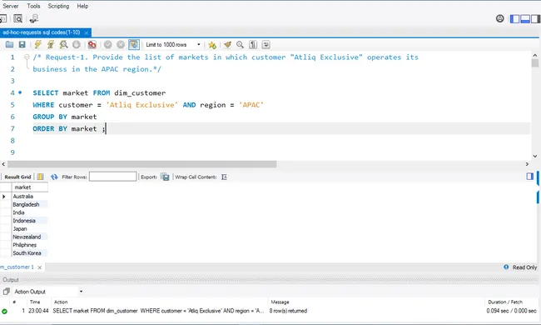Toggle the right sidebar panel

tap(535, 19)
